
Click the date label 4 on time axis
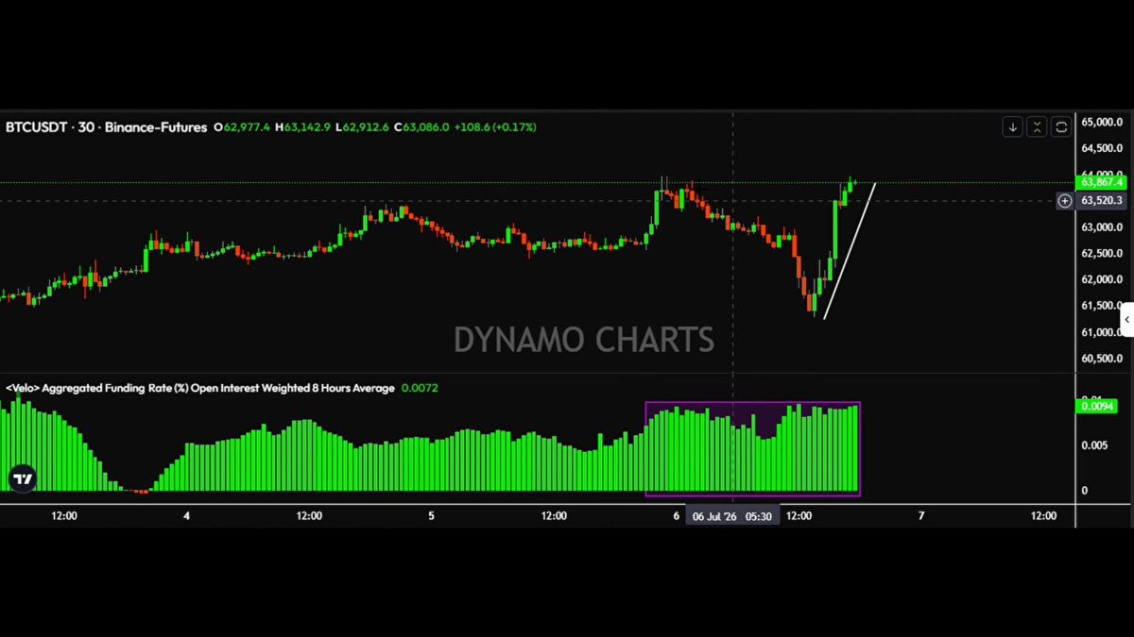click(187, 516)
